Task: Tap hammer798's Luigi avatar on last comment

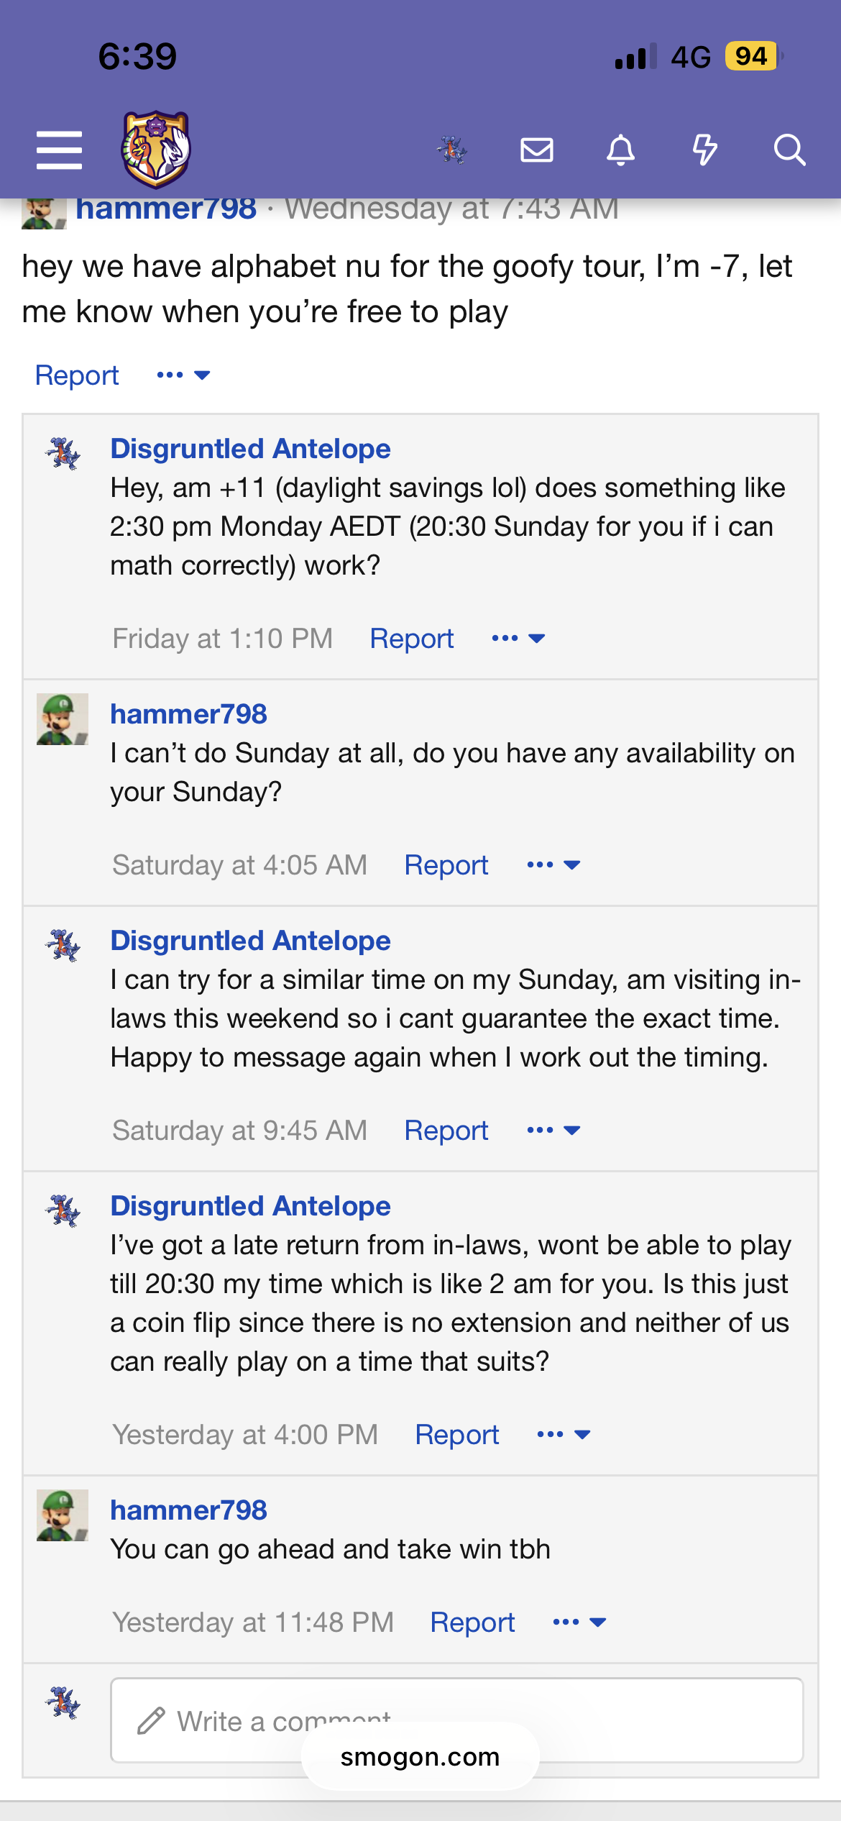Action: click(63, 1515)
